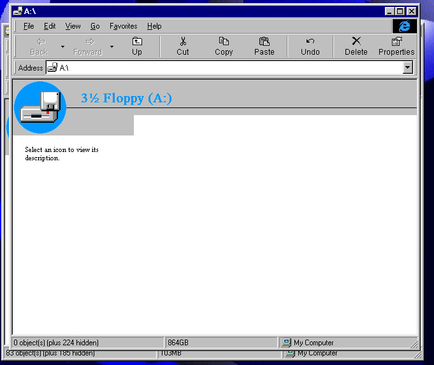Click 'Select an icon to view' description text
The width and height of the screenshot is (434, 365).
pyautogui.click(x=62, y=154)
